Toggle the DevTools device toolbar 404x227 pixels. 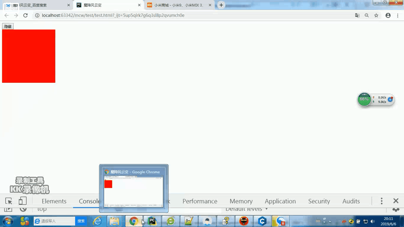coord(22,201)
